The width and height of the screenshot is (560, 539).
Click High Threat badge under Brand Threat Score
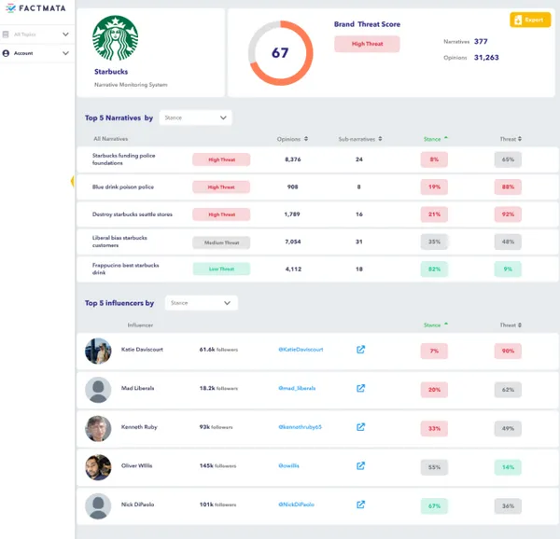click(367, 44)
